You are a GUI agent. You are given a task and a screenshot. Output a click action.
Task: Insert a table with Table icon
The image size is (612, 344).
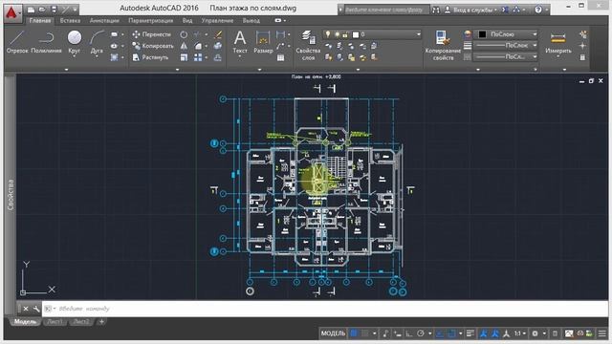click(x=280, y=57)
